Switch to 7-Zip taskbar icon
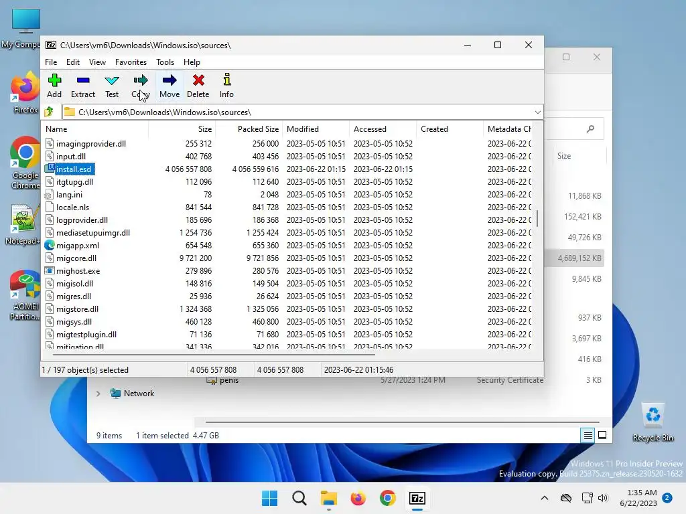The height and width of the screenshot is (514, 686). [x=417, y=498]
